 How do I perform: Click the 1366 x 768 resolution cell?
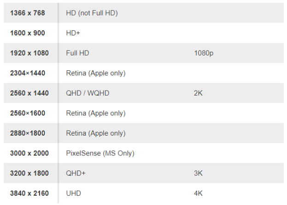(x=28, y=13)
